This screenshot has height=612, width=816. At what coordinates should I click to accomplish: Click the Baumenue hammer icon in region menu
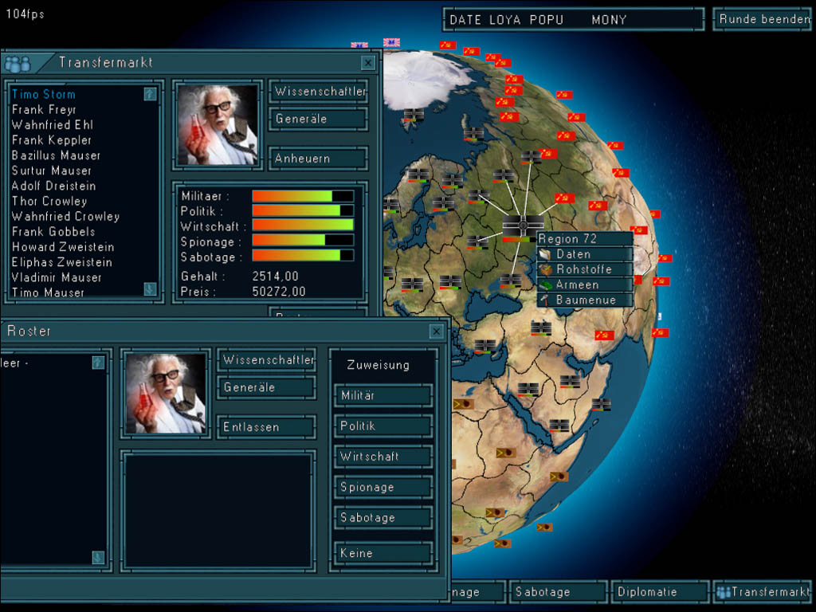click(545, 300)
